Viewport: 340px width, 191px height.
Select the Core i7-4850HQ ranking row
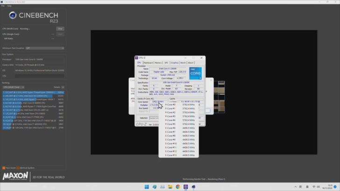(x=33, y=124)
